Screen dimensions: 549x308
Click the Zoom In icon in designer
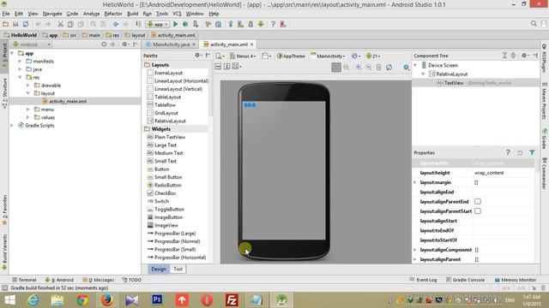coord(359,67)
